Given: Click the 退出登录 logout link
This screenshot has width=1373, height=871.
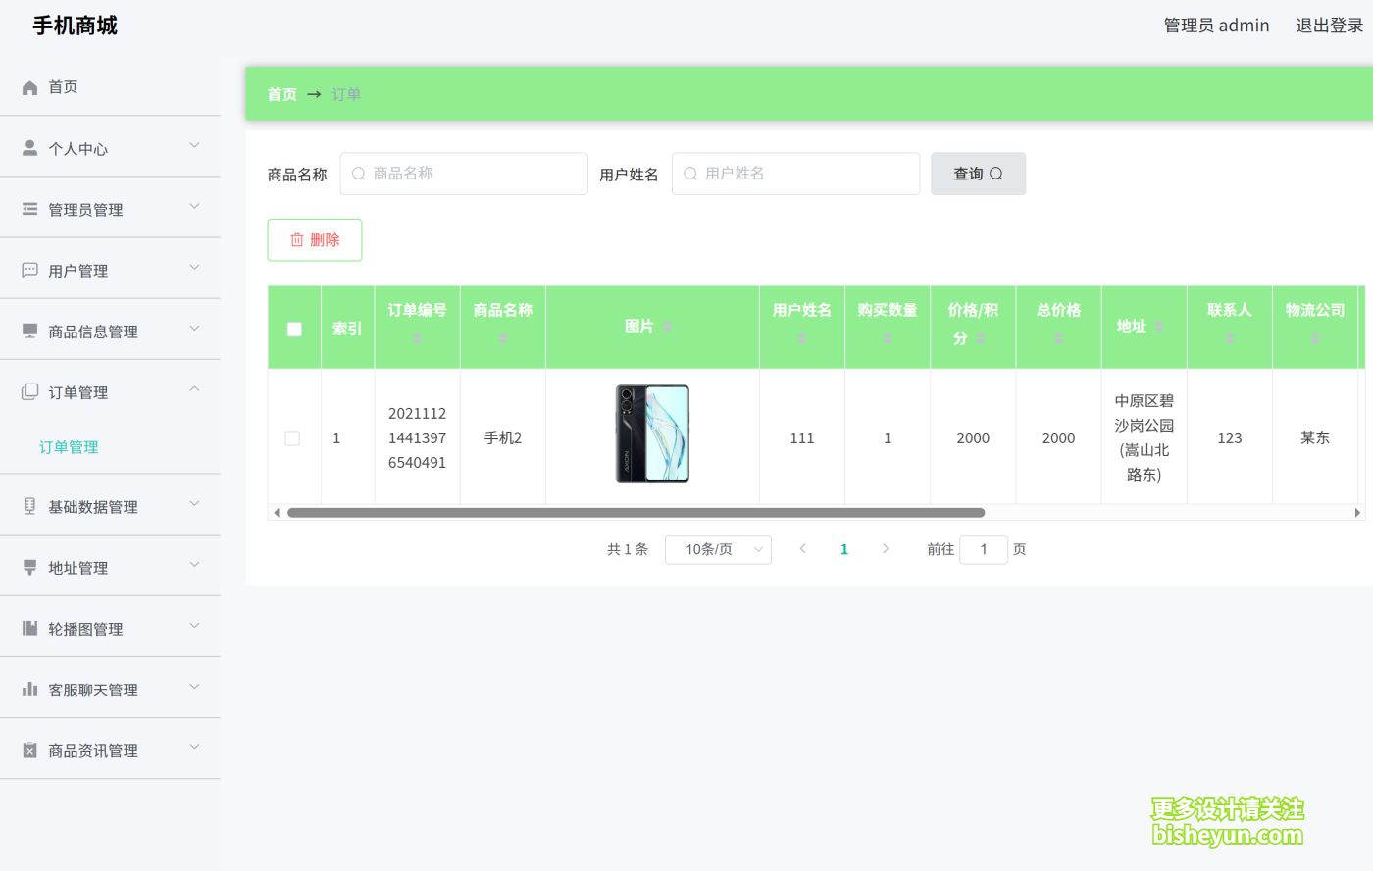Looking at the screenshot, I should point(1330,26).
